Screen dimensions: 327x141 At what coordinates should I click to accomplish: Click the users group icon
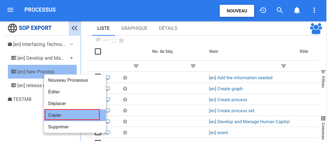(316, 28)
